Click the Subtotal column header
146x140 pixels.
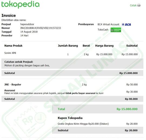[x=132, y=46]
